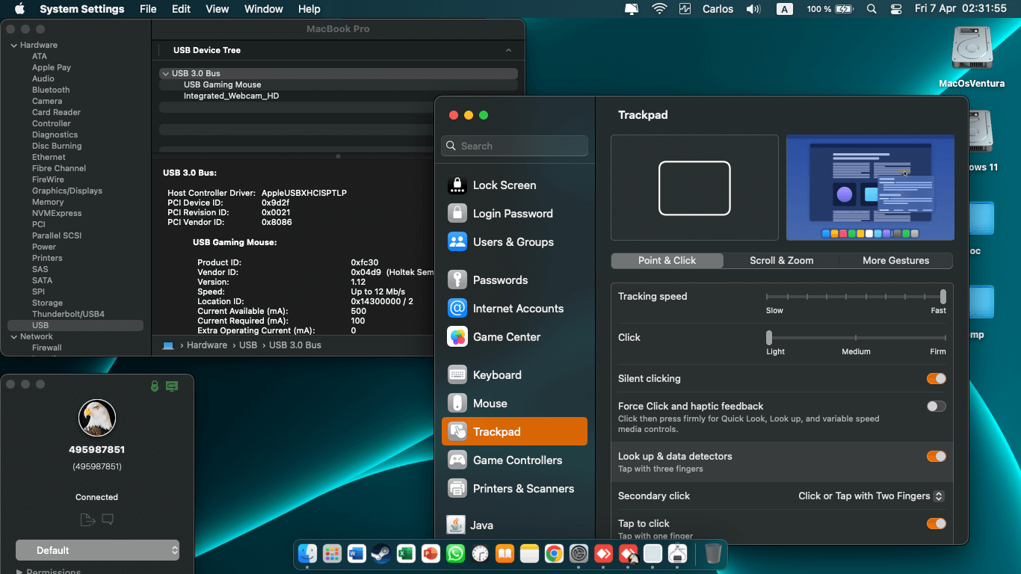Viewport: 1021px width, 574px height.
Task: Set Click slider to Medium mark
Action: pos(856,338)
